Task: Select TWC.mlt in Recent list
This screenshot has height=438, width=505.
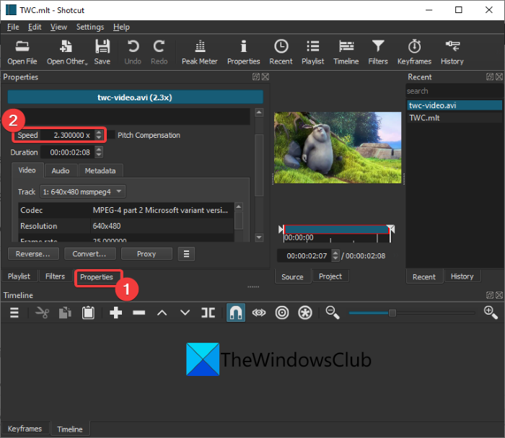Action: point(454,118)
